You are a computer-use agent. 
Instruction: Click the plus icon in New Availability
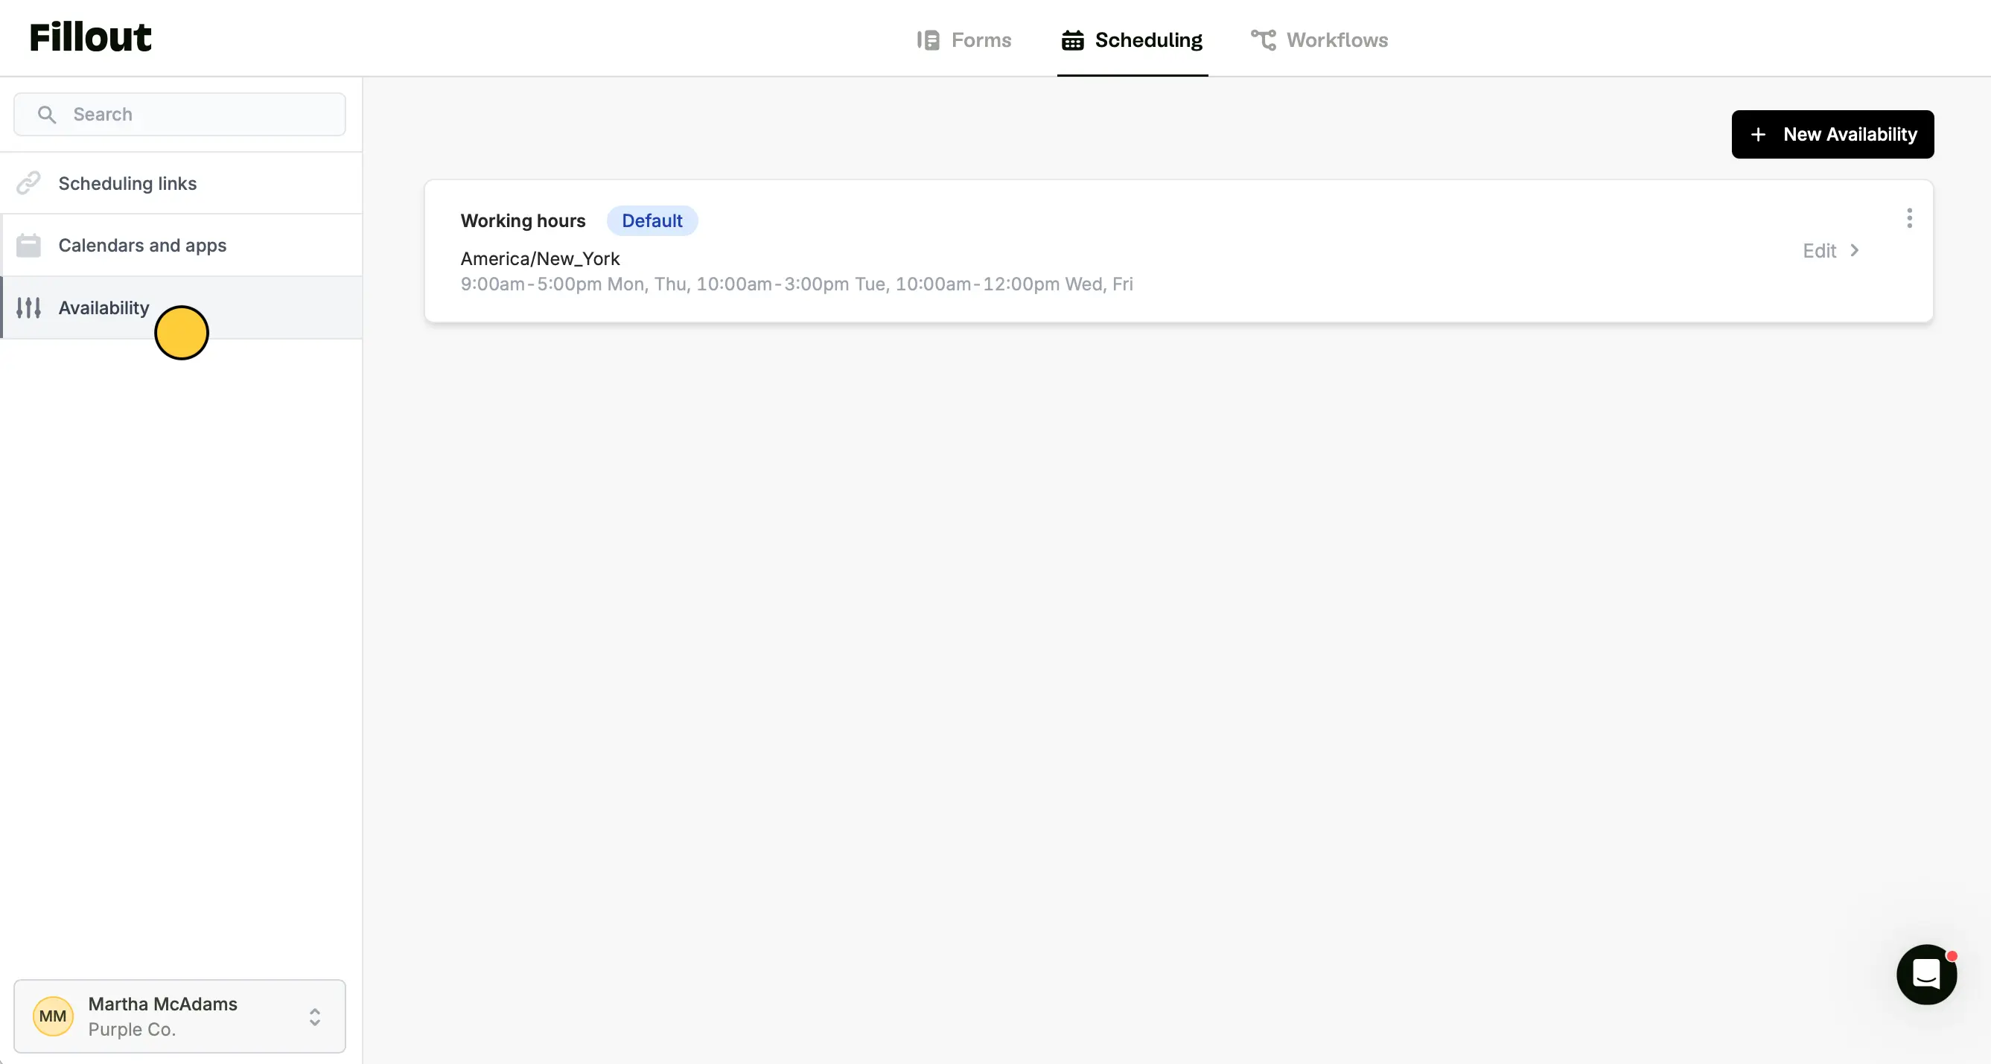tap(1758, 135)
